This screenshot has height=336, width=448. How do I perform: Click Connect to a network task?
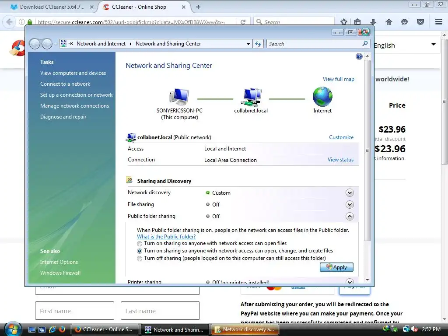point(65,84)
